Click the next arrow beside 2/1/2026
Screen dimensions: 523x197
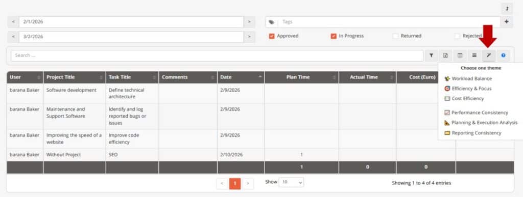pyautogui.click(x=249, y=22)
